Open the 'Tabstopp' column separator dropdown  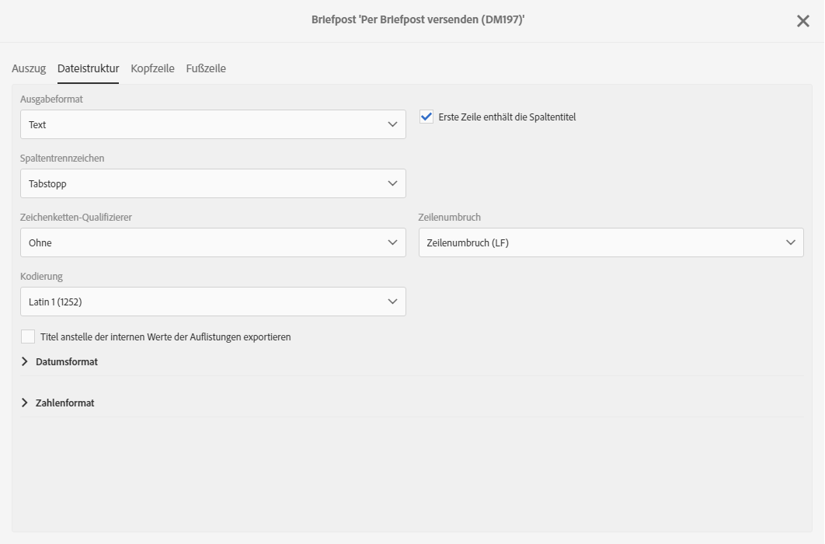(202, 183)
